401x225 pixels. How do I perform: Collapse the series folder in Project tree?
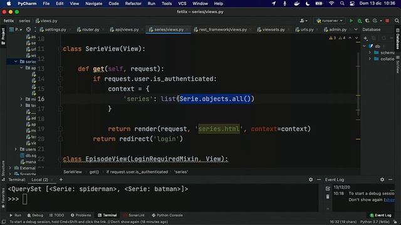pos(16,61)
